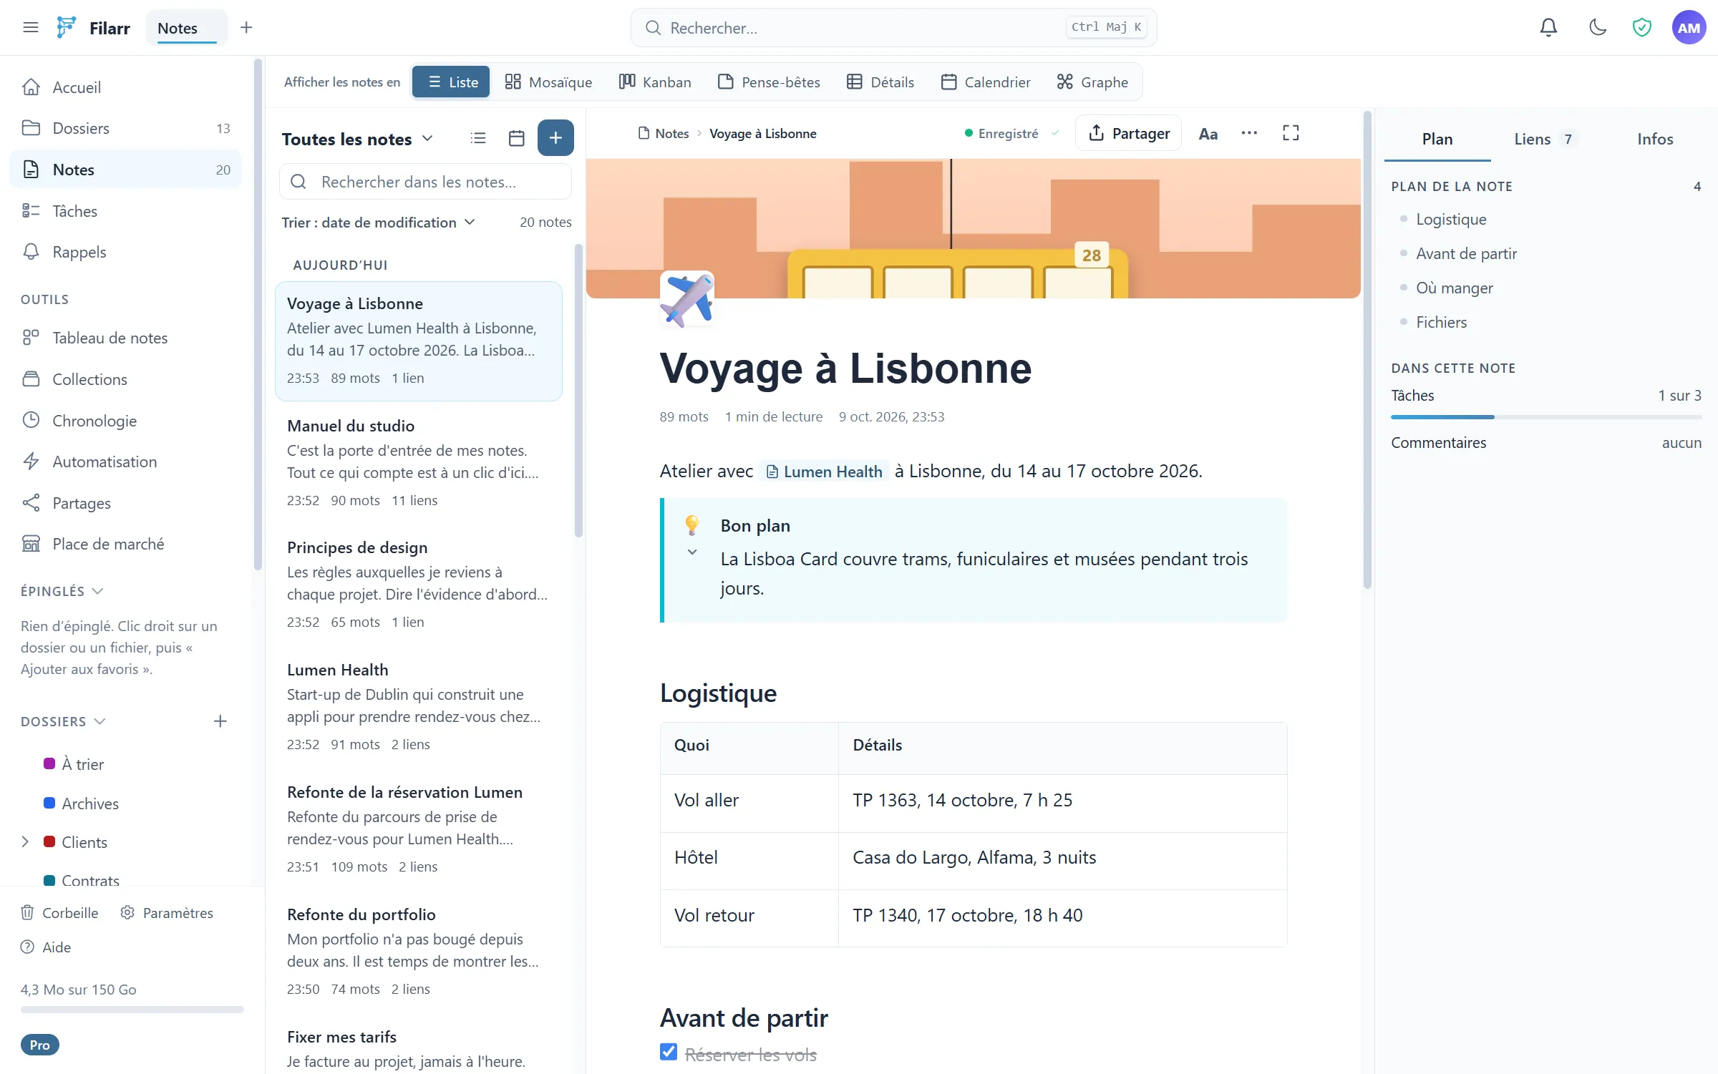This screenshot has width=1718, height=1074.
Task: Switch to the Liens tab
Action: point(1544,139)
